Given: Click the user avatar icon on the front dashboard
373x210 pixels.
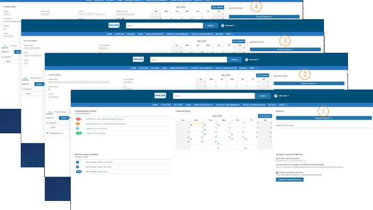Looking at the screenshot, I should (x=275, y=96).
